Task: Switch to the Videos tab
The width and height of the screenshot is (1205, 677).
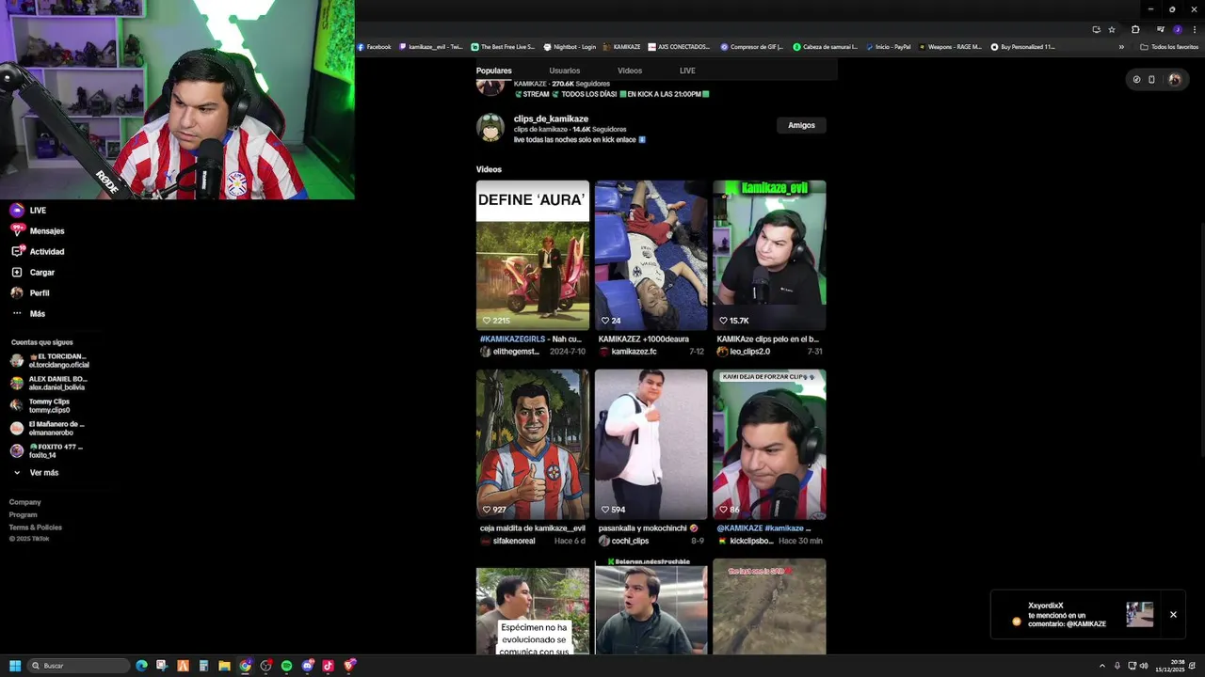Action: (630, 71)
